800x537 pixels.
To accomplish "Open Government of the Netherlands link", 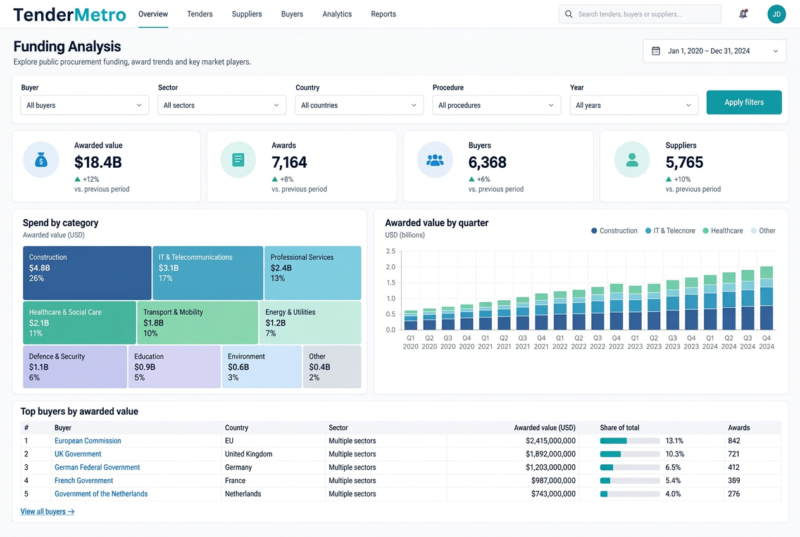I will (101, 494).
